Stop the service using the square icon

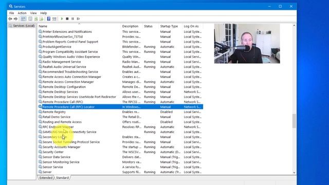coord(67,19)
